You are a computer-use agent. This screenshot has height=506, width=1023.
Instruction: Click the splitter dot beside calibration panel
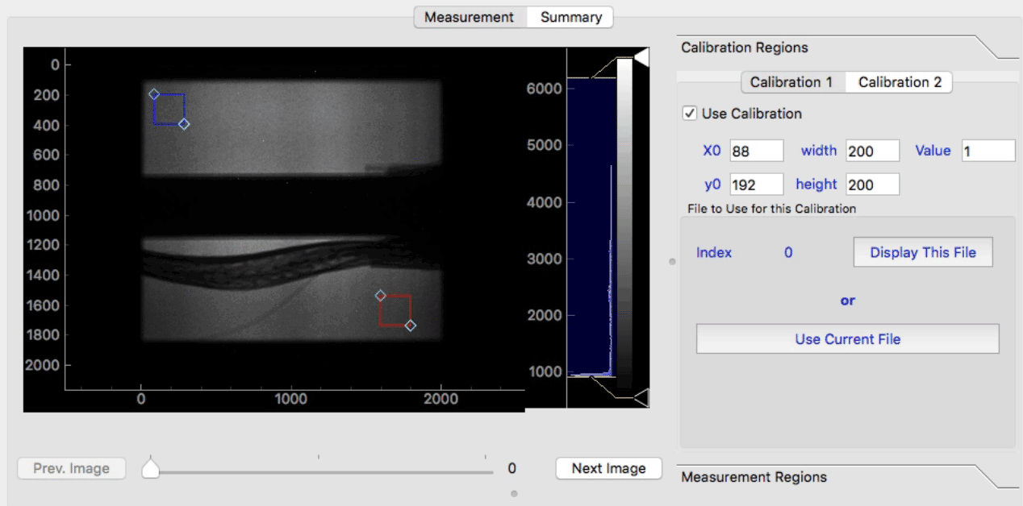tap(673, 262)
